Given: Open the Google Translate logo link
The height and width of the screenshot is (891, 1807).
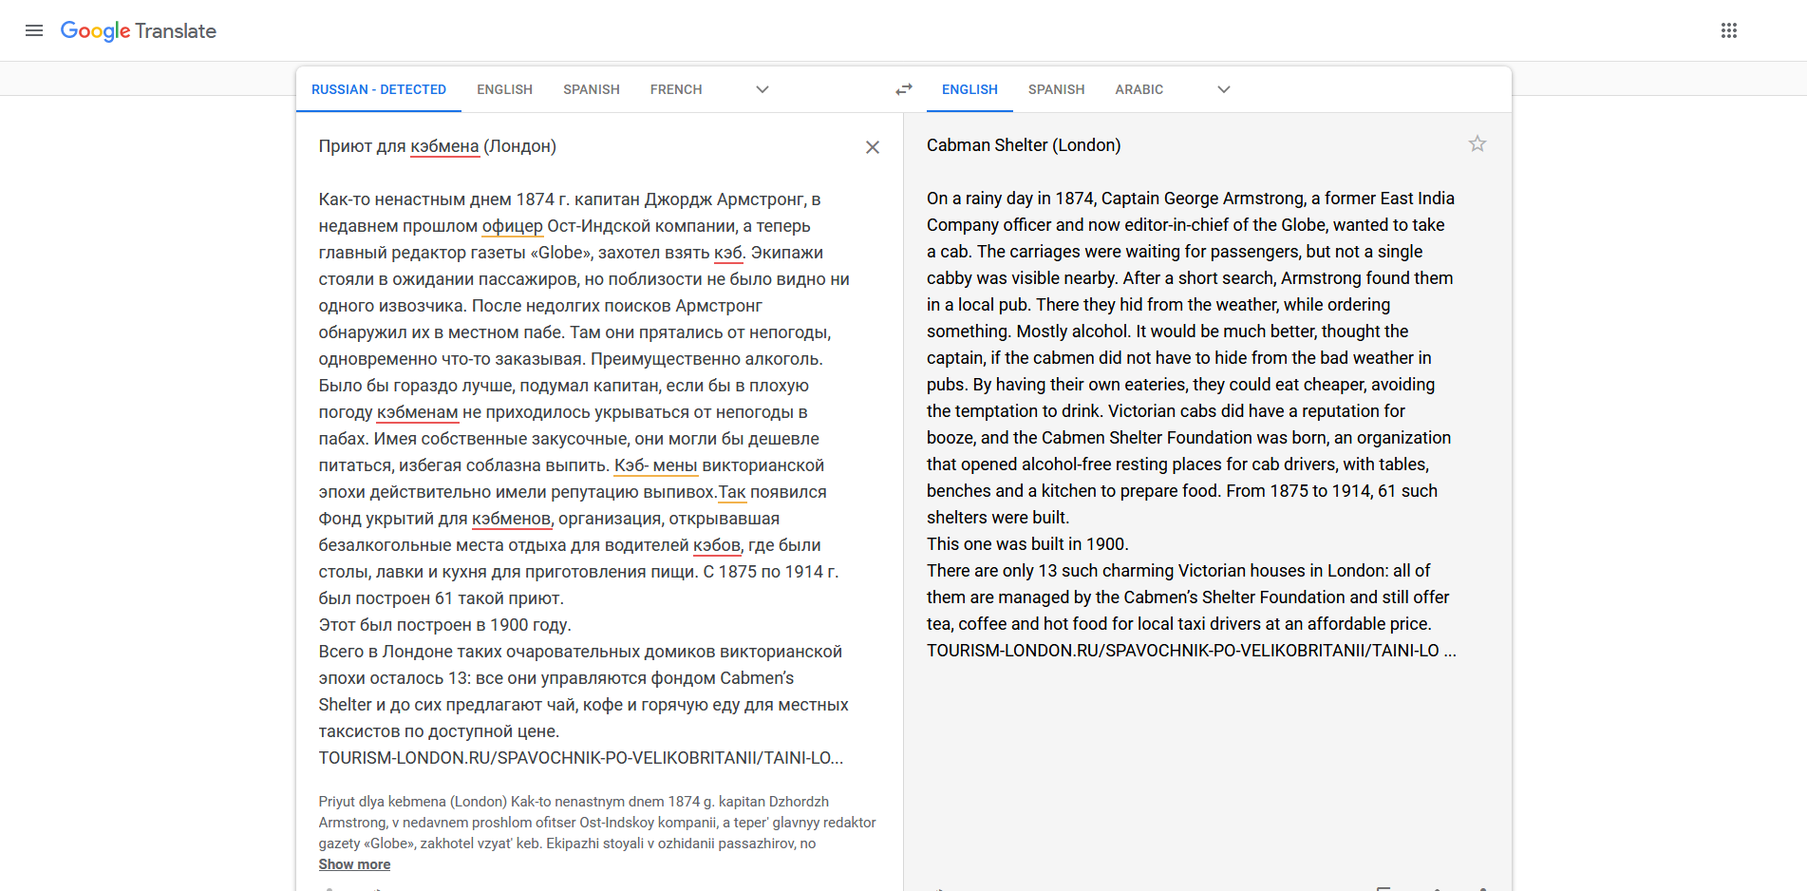Looking at the screenshot, I should coord(139,30).
